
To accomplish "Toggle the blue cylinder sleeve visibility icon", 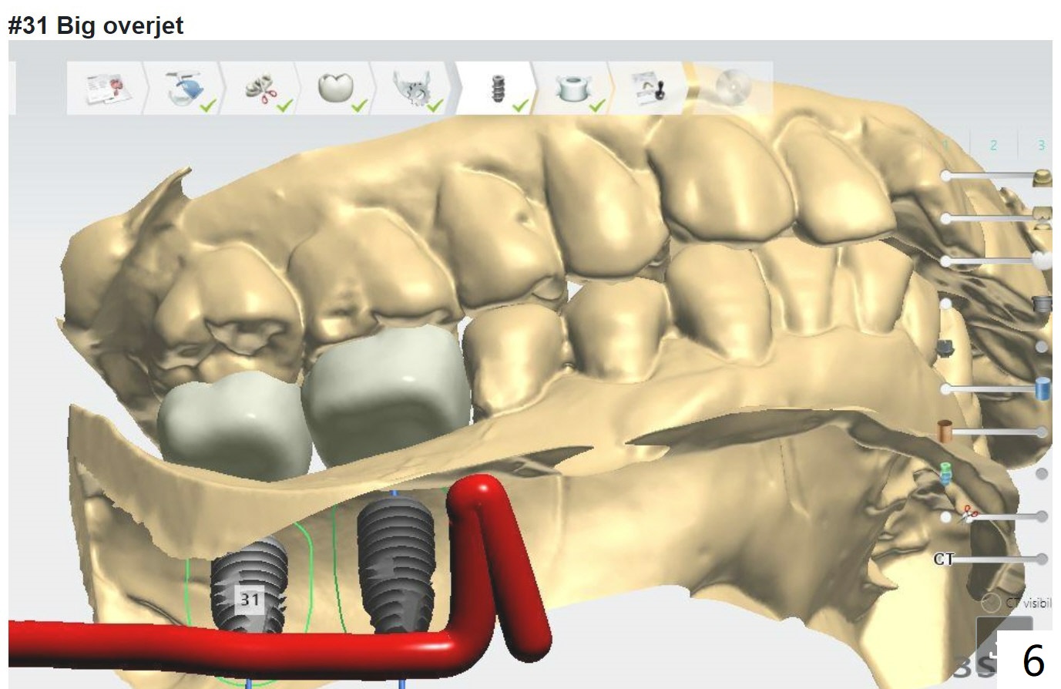I will (x=1043, y=388).
